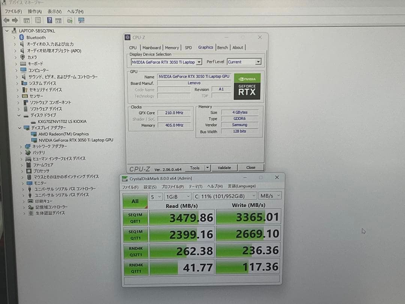
Task: Click the green All benchmark button
Action: pos(135,201)
